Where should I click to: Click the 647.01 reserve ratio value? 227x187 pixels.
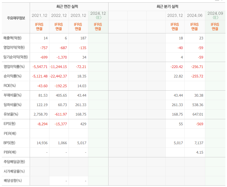pyautogui.click(x=198, y=114)
